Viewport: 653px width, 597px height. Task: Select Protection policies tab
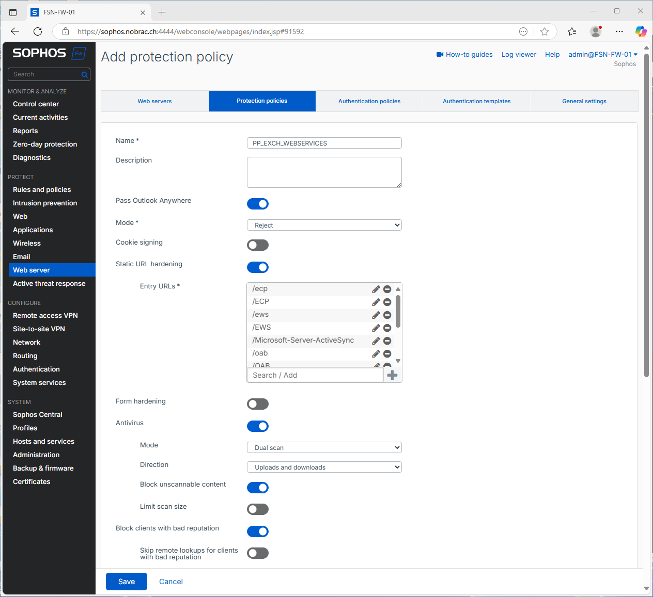point(262,101)
